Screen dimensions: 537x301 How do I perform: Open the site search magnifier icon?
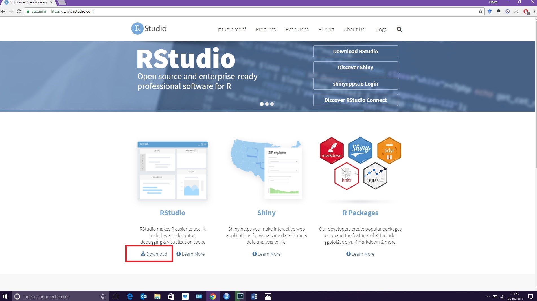(399, 29)
